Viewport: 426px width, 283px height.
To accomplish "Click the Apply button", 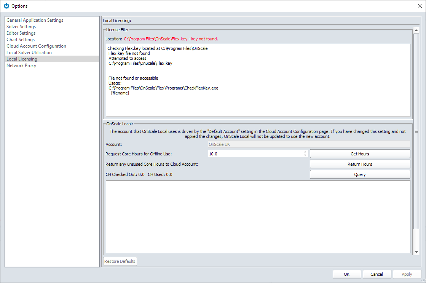I will 407,274.
